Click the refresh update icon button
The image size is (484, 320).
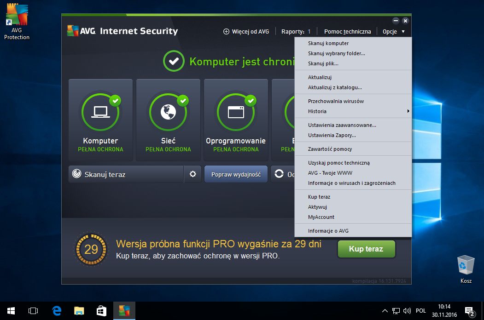[279, 174]
